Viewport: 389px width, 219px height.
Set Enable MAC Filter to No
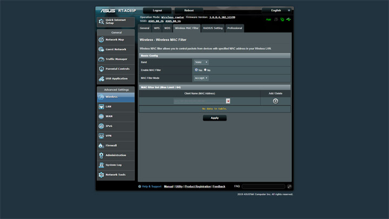pos(205,70)
